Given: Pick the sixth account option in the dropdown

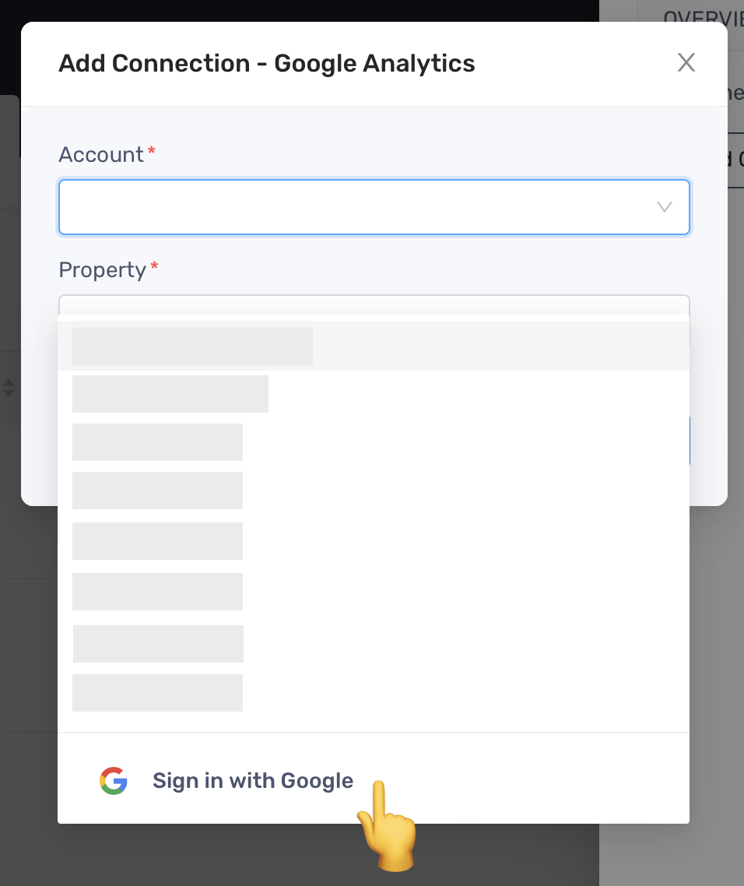Looking at the screenshot, I should tap(374, 592).
